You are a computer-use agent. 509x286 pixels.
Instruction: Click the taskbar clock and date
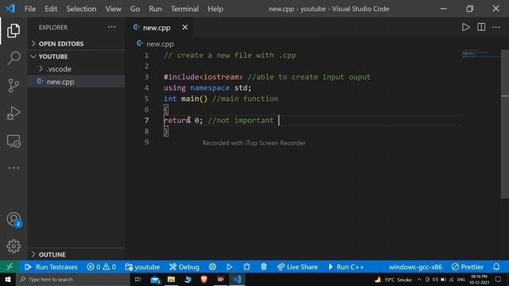tap(479, 280)
